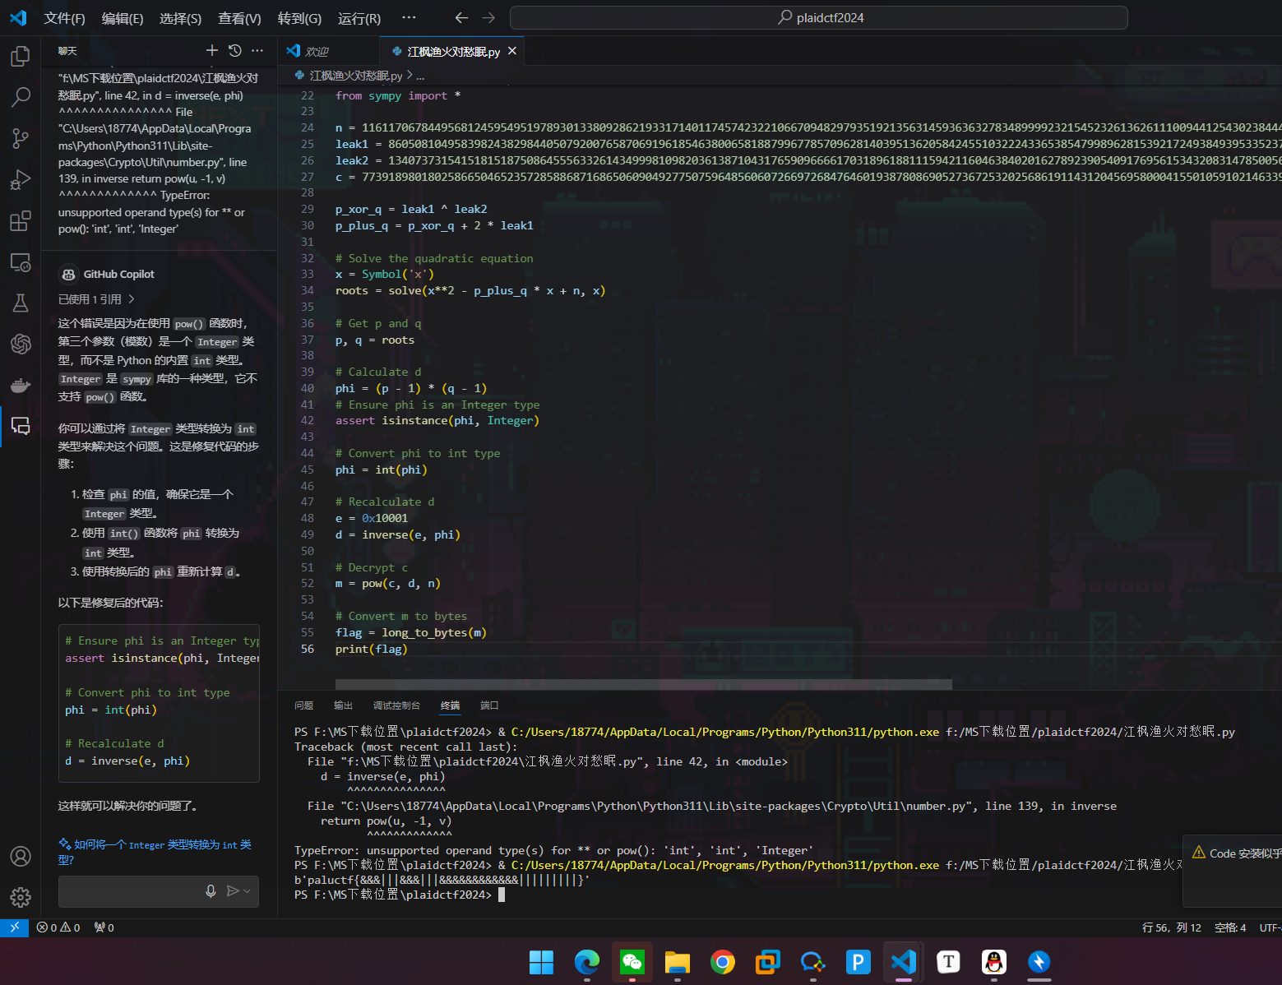
Task: Open the Remote Explorer view
Action: (21, 262)
